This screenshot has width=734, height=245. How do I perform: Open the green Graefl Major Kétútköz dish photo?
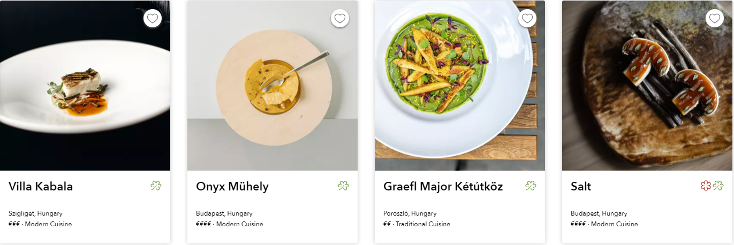tap(460, 86)
